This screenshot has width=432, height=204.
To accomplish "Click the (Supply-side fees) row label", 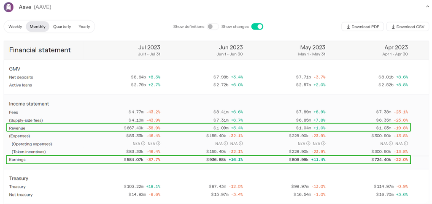I will pyautogui.click(x=26, y=120).
